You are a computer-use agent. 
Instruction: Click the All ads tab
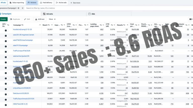tap(3, 2)
